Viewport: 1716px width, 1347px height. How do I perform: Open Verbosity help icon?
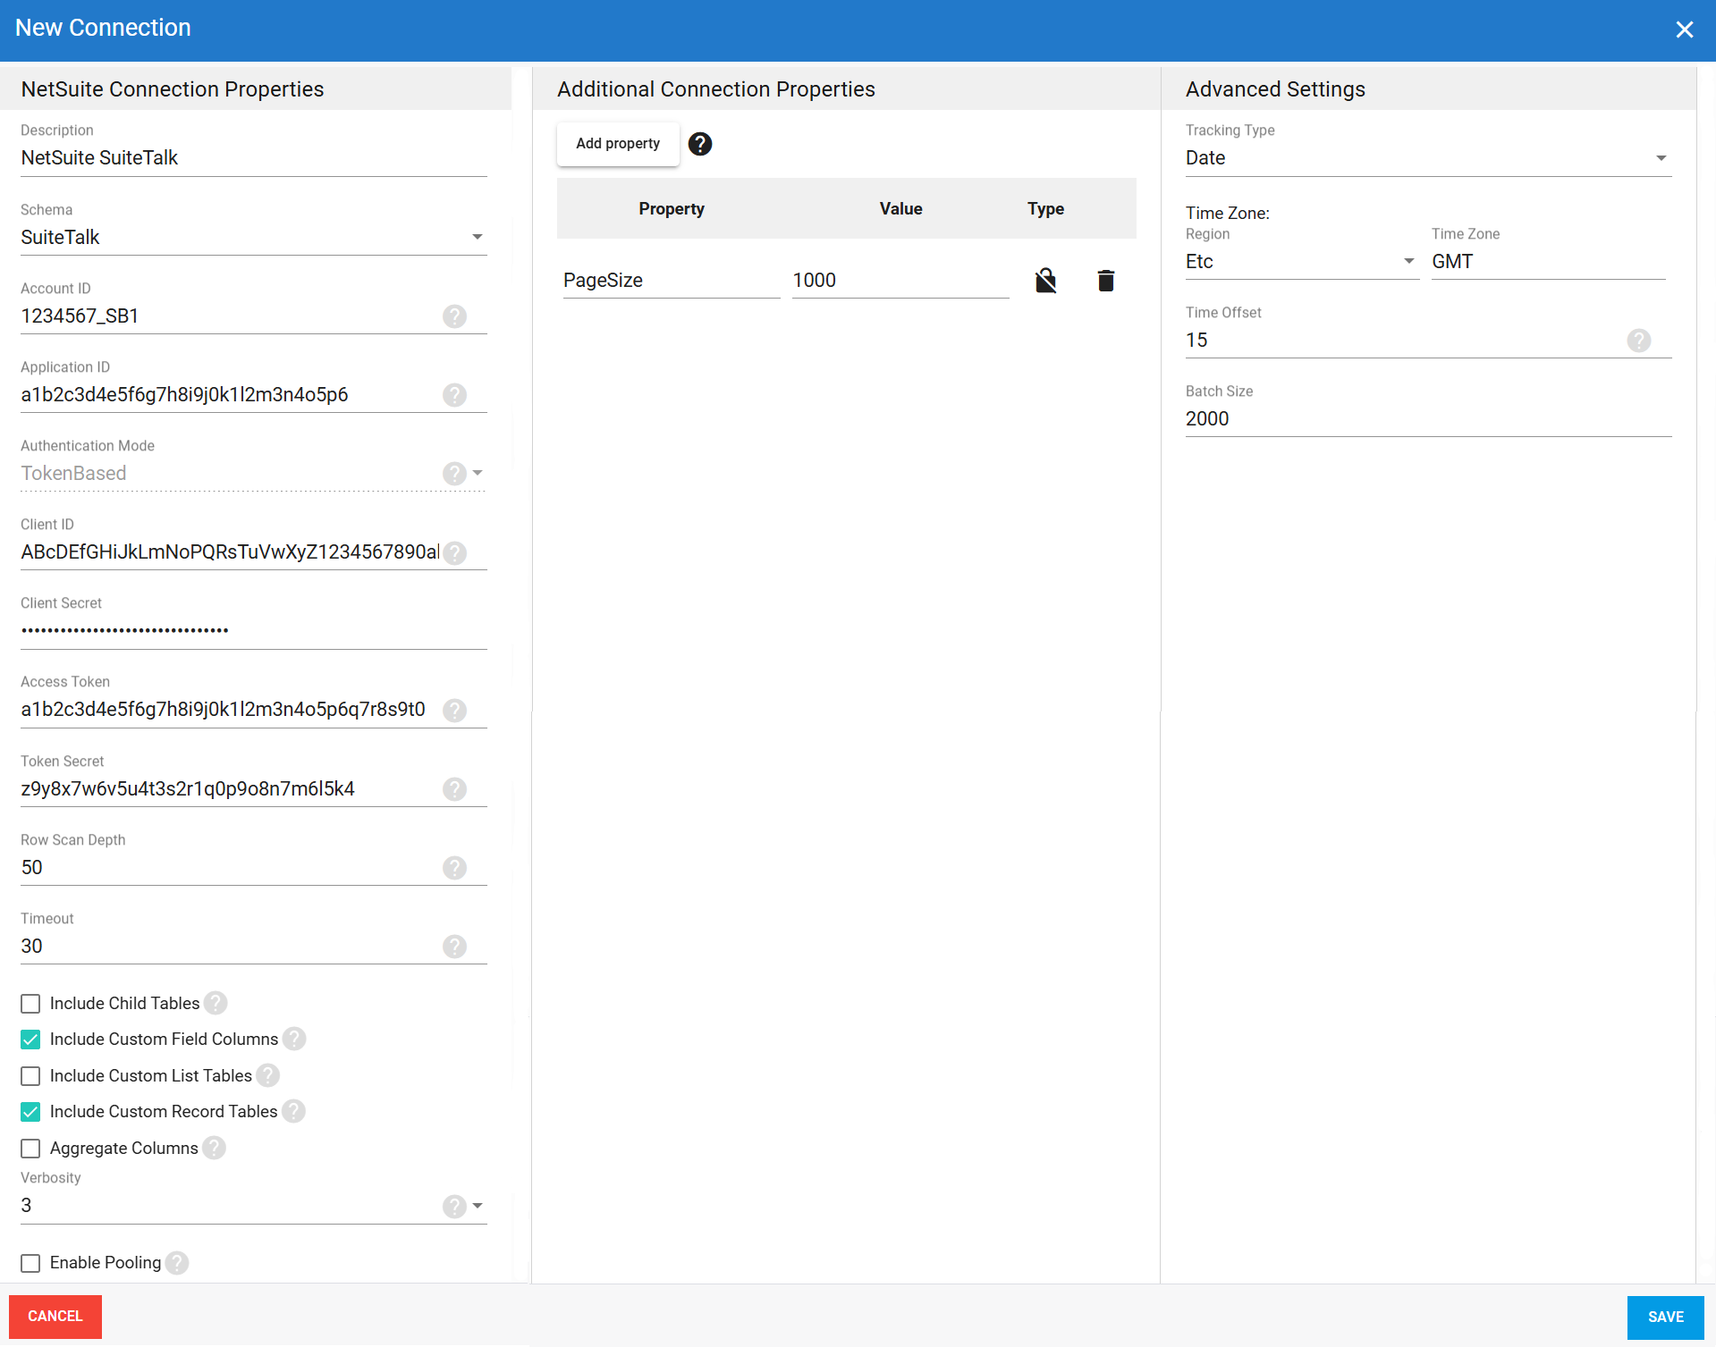point(454,1207)
